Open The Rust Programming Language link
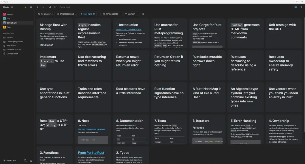This screenshot has height=164, width=305. pos(91,129)
